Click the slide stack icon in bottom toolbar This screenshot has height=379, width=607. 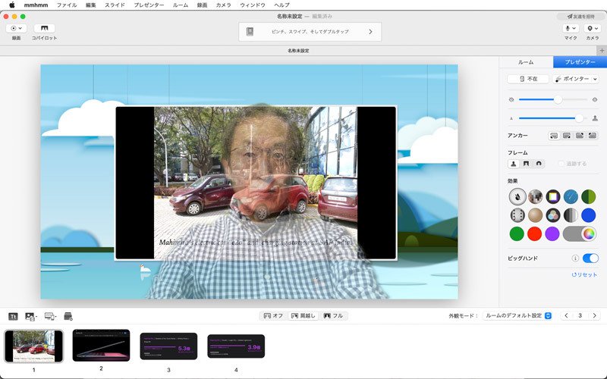[68, 316]
